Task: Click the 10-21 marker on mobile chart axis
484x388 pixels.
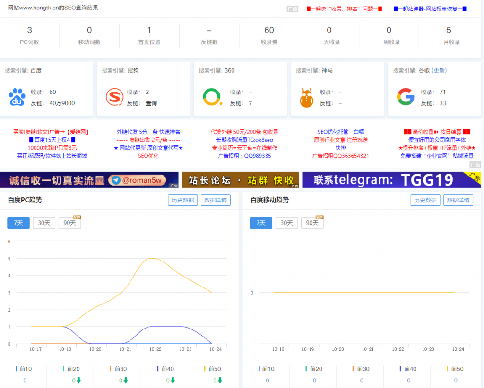Action: click(368, 349)
